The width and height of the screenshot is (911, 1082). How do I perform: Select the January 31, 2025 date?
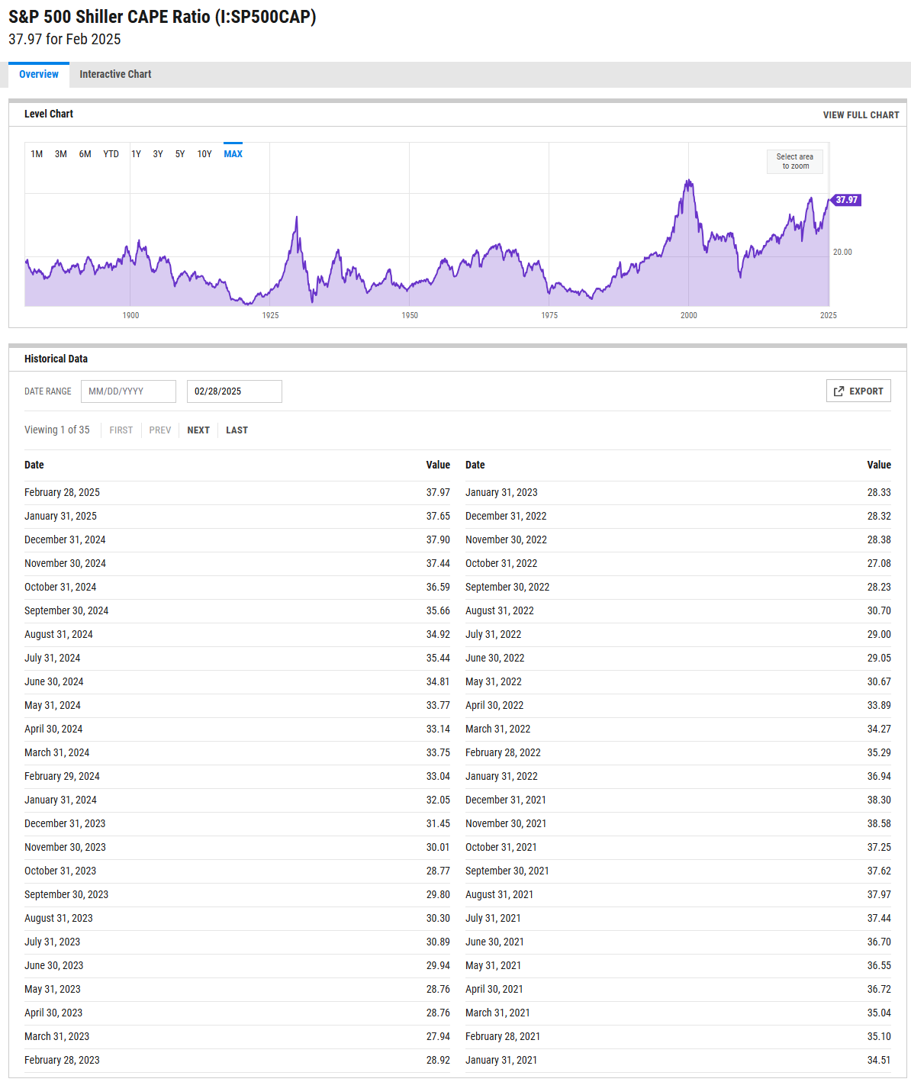(60, 517)
